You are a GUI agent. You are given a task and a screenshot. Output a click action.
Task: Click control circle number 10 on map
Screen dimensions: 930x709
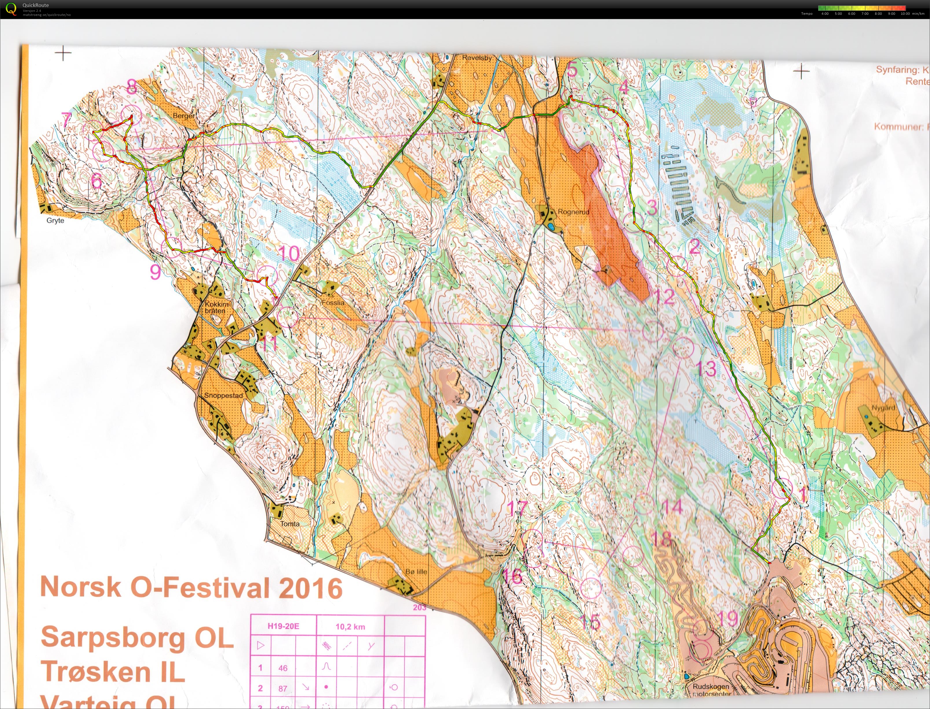click(x=267, y=276)
